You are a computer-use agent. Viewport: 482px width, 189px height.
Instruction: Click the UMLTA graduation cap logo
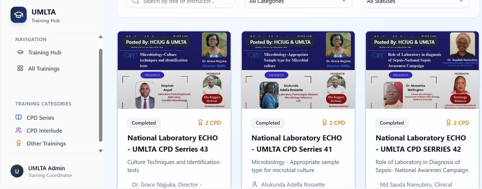coord(19,15)
